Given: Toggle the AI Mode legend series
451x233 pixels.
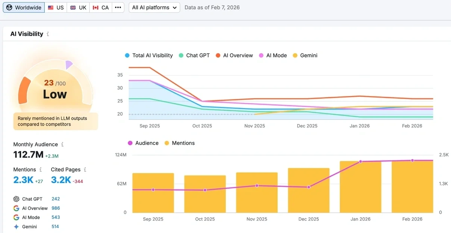Looking at the screenshot, I should [273, 56].
